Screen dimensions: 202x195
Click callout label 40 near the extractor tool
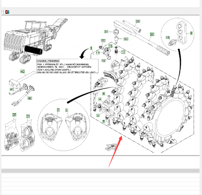click(30, 98)
